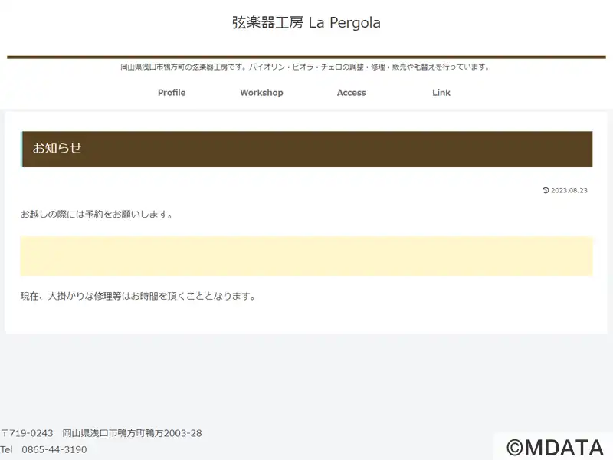Click the お知らせ heading banner
Image resolution: width=613 pixels, height=460 pixels.
pyautogui.click(x=306, y=149)
